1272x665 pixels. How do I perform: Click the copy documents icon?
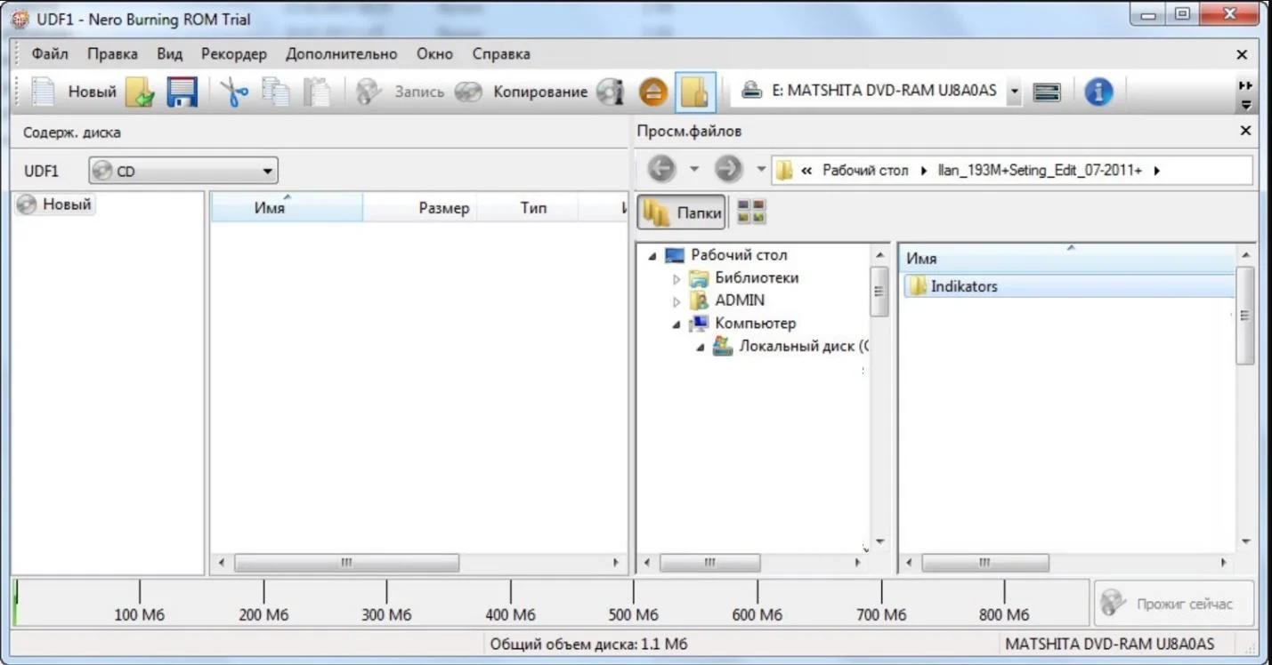point(275,92)
